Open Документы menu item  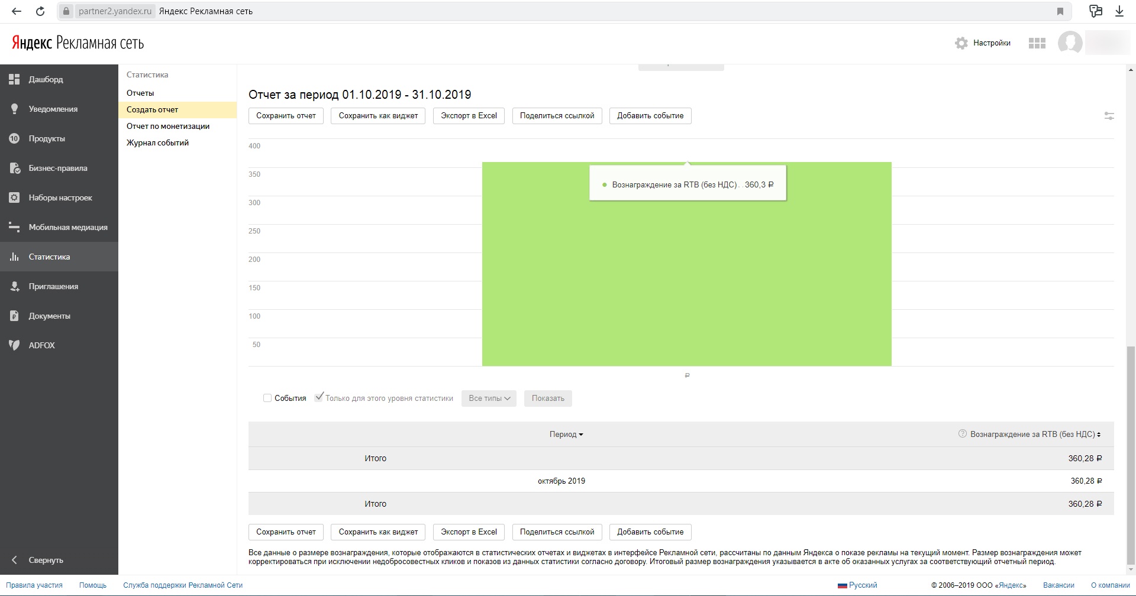(x=49, y=316)
